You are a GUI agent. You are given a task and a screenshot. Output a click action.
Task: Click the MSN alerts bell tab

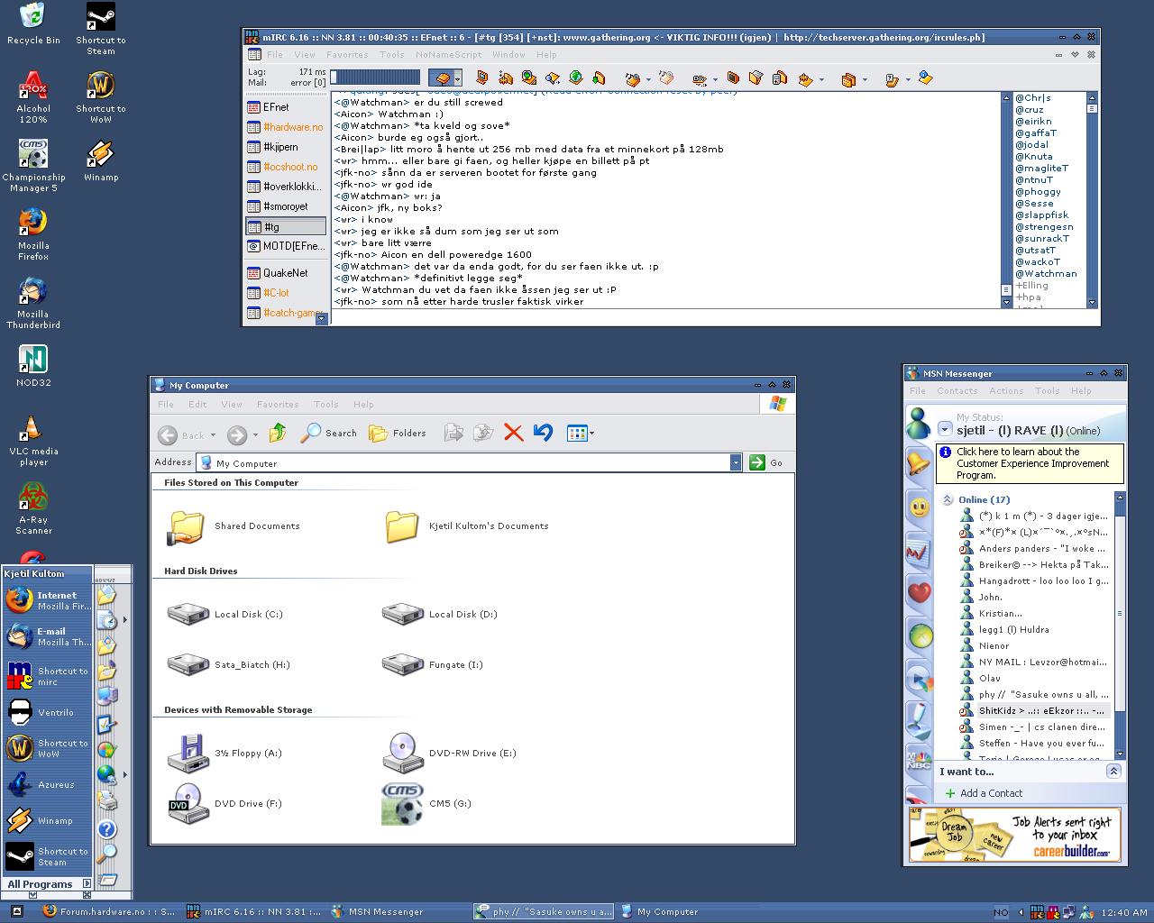coord(918,464)
